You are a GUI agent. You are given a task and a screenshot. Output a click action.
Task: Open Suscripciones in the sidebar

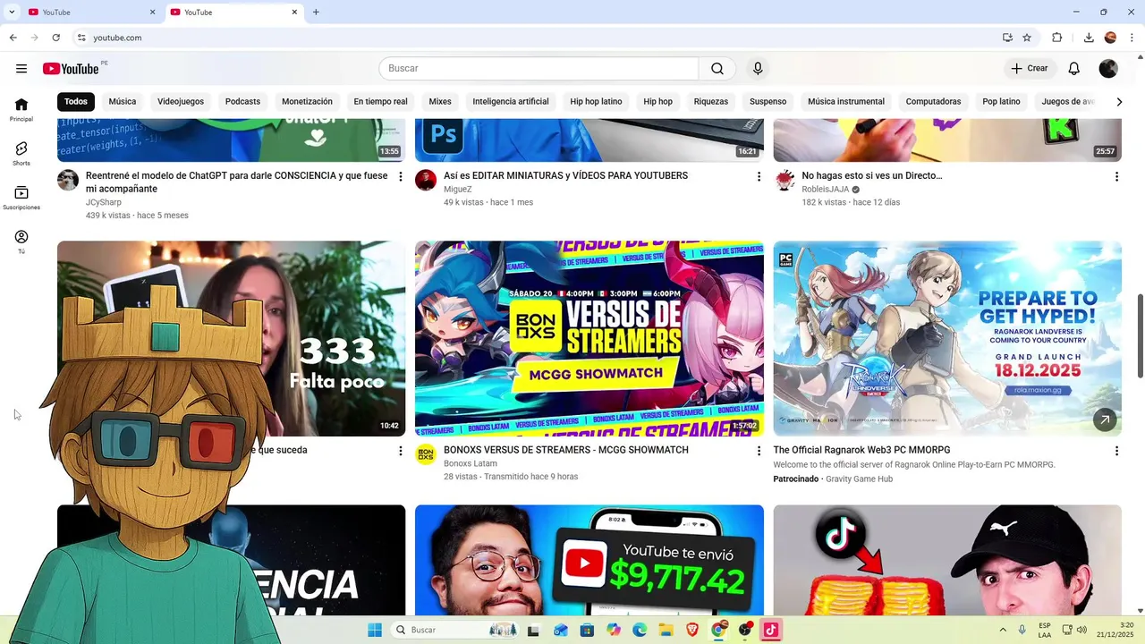coord(21,198)
